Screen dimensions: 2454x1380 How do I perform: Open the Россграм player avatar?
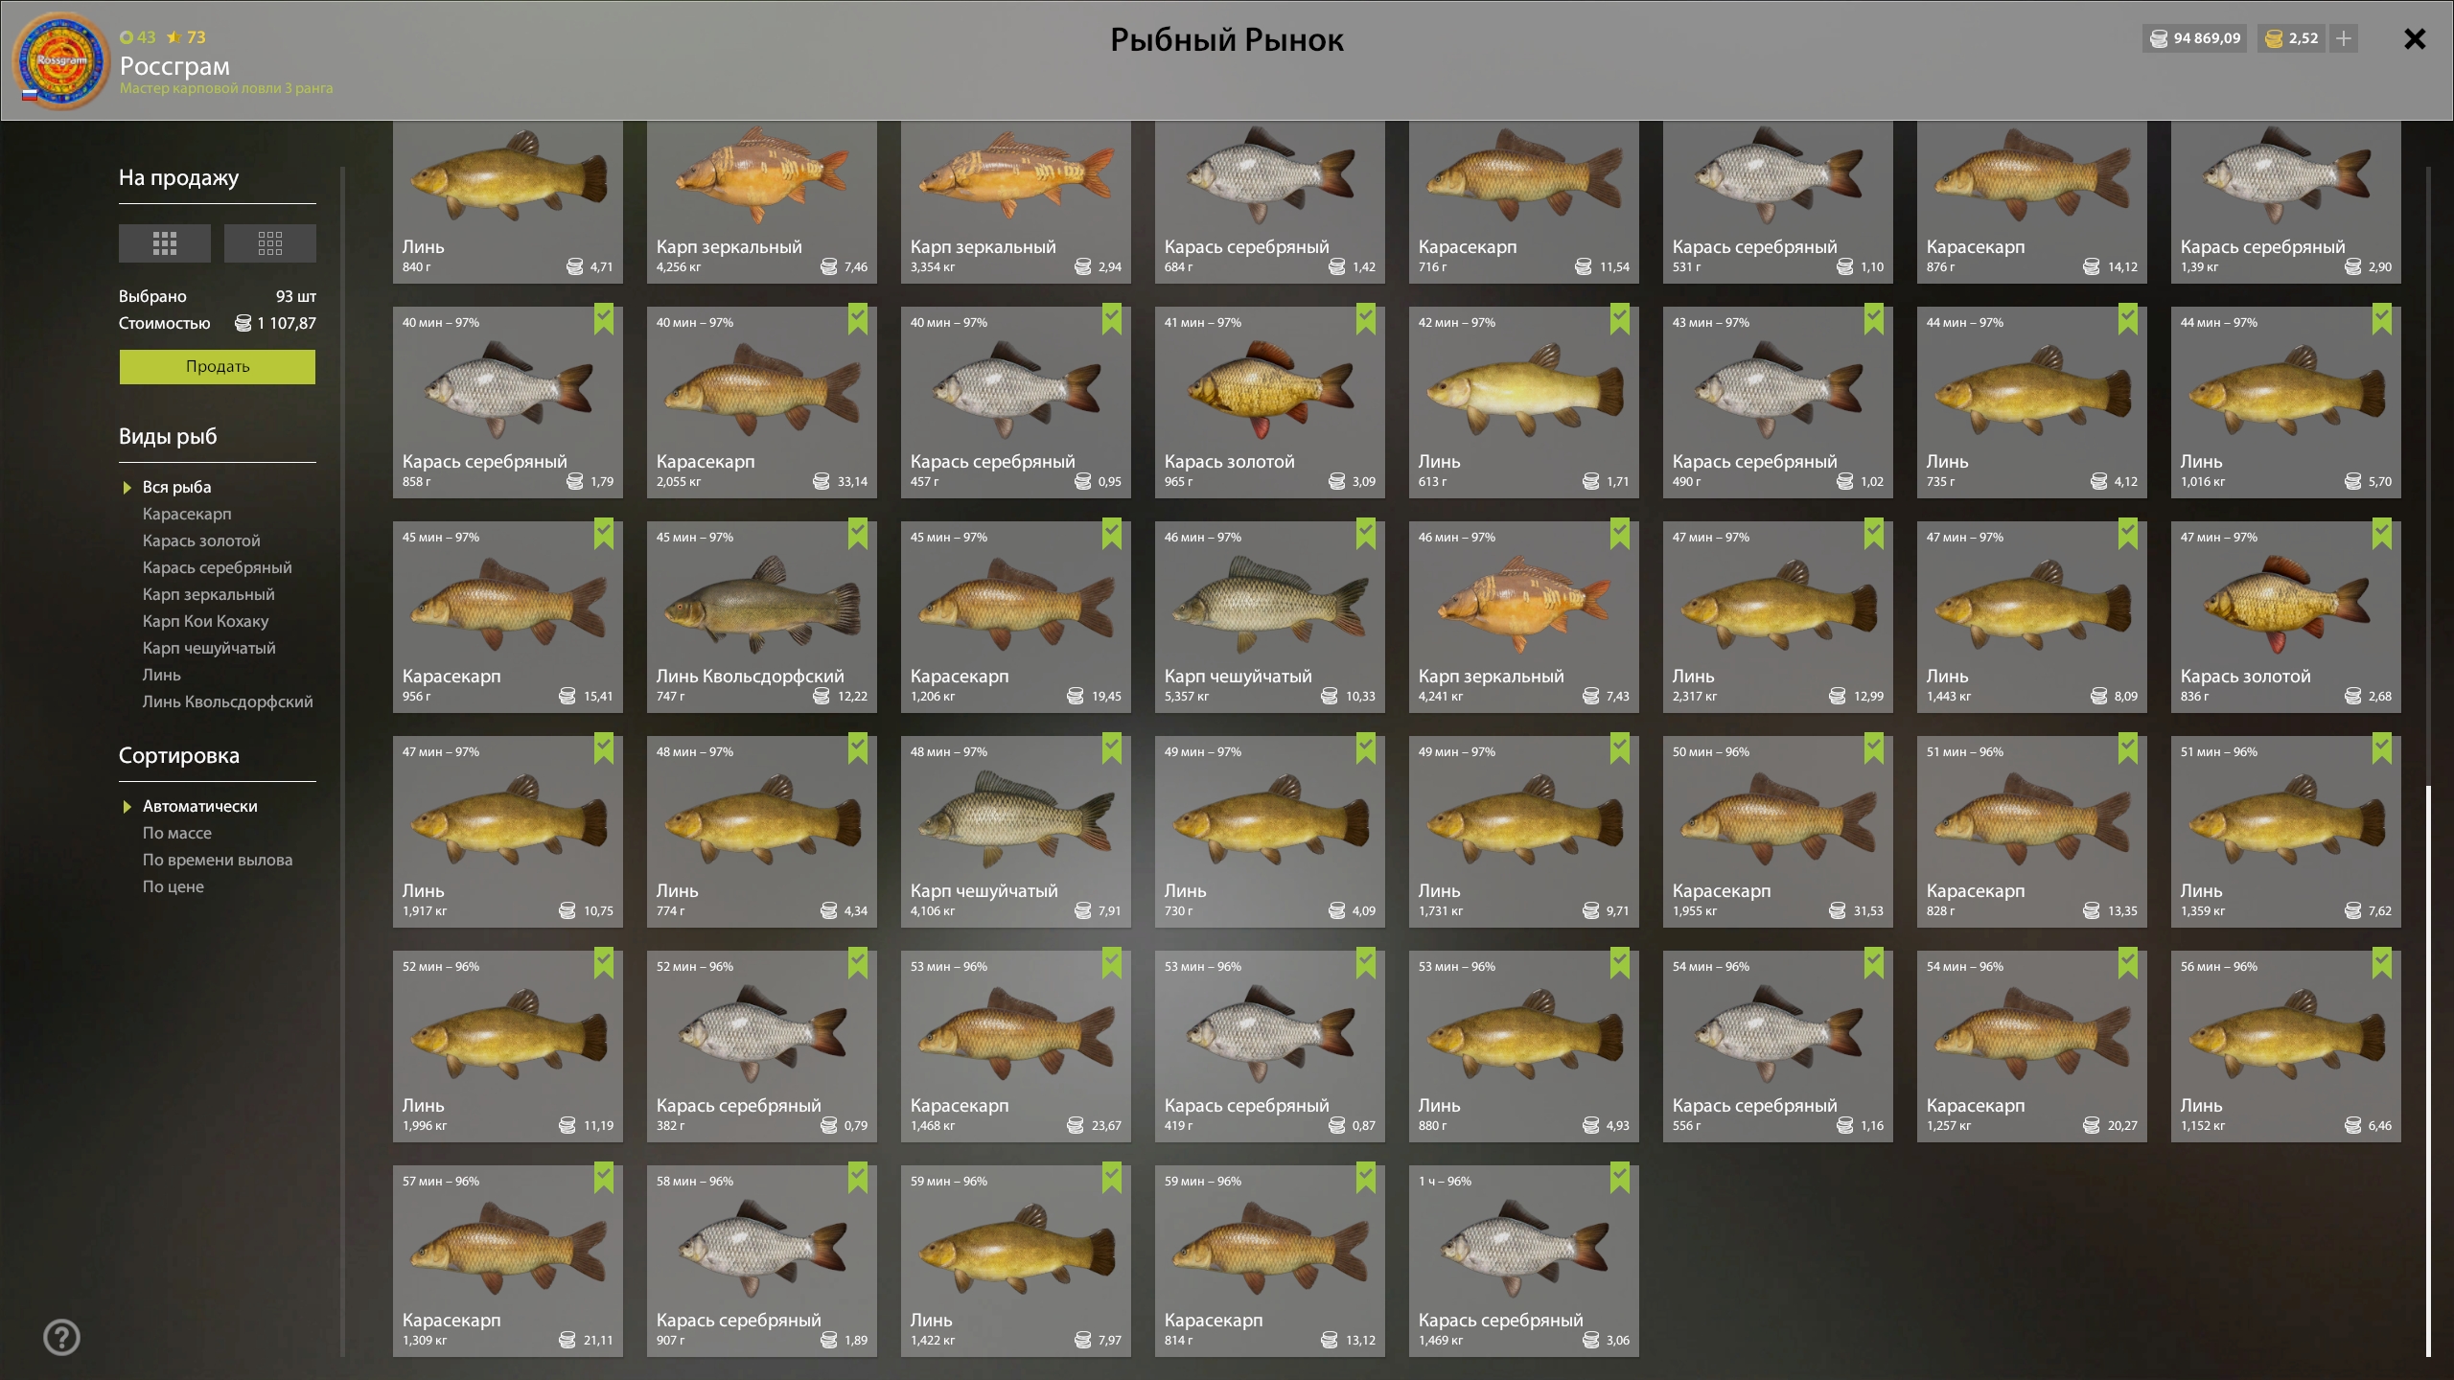[61, 61]
